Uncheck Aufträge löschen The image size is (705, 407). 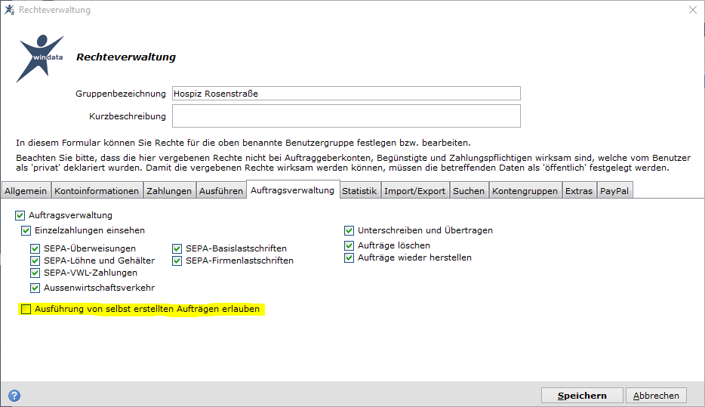(x=349, y=245)
